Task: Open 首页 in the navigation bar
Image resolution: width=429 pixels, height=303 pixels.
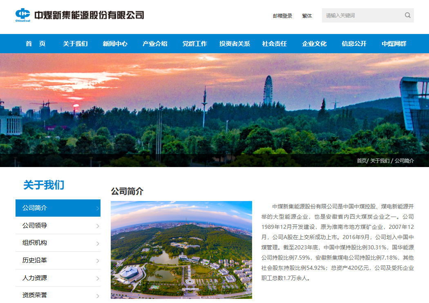Action: 36,43
